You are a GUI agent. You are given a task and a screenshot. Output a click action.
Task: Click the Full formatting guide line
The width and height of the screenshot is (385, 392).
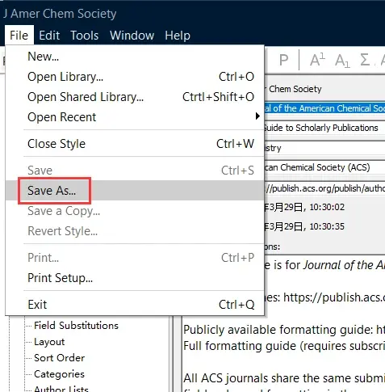click(x=284, y=346)
